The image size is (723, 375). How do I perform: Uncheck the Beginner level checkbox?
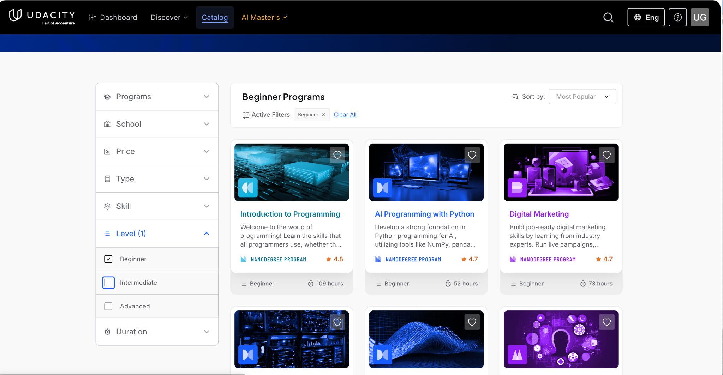(x=108, y=259)
